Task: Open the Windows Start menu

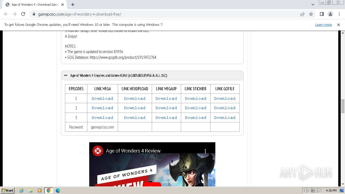Action: click(7, 190)
